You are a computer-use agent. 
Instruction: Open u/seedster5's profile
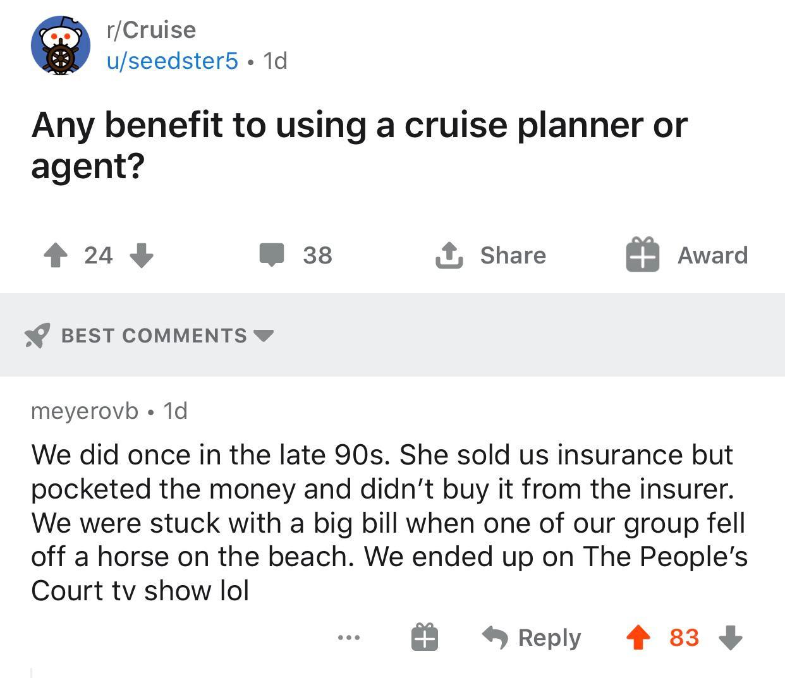pyautogui.click(x=171, y=61)
